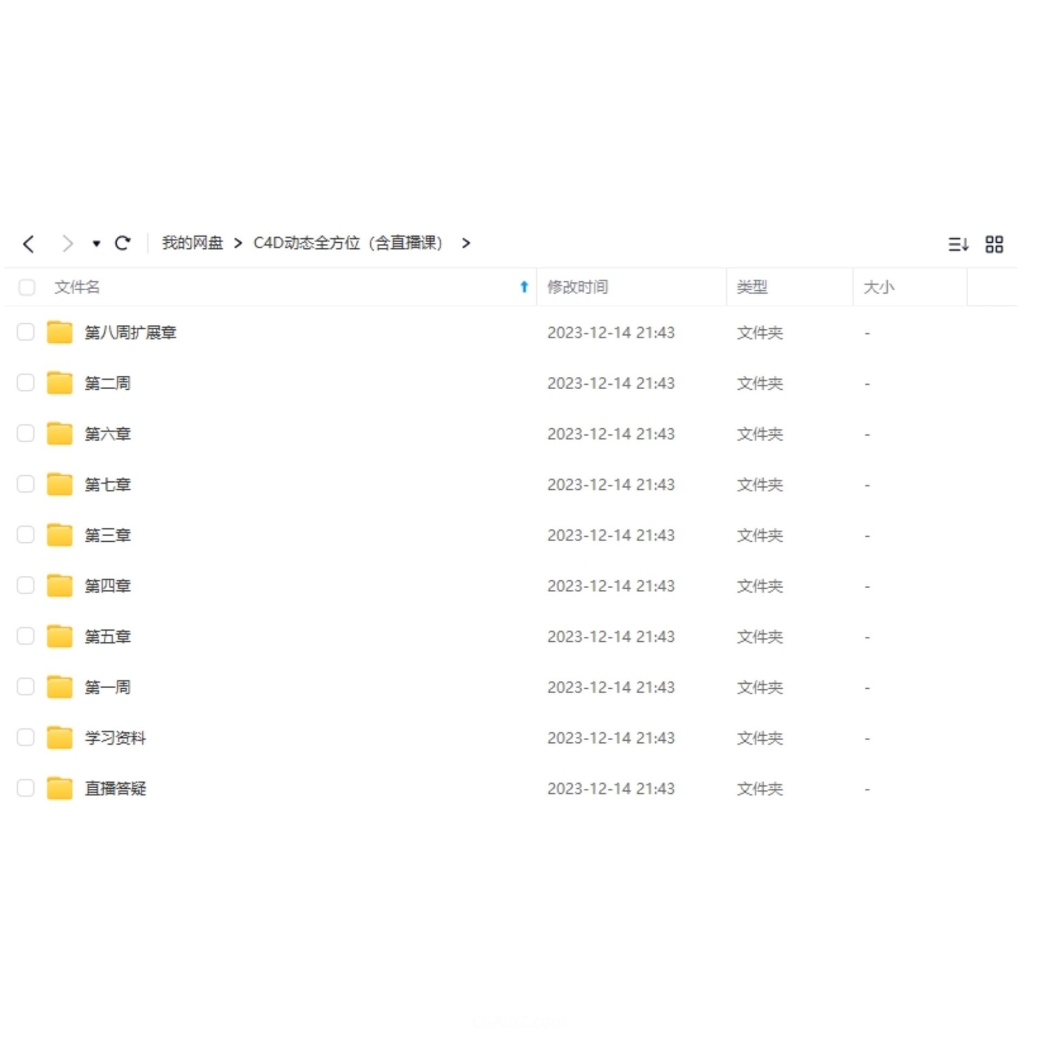Click the blue sort direction arrow

tap(524, 287)
